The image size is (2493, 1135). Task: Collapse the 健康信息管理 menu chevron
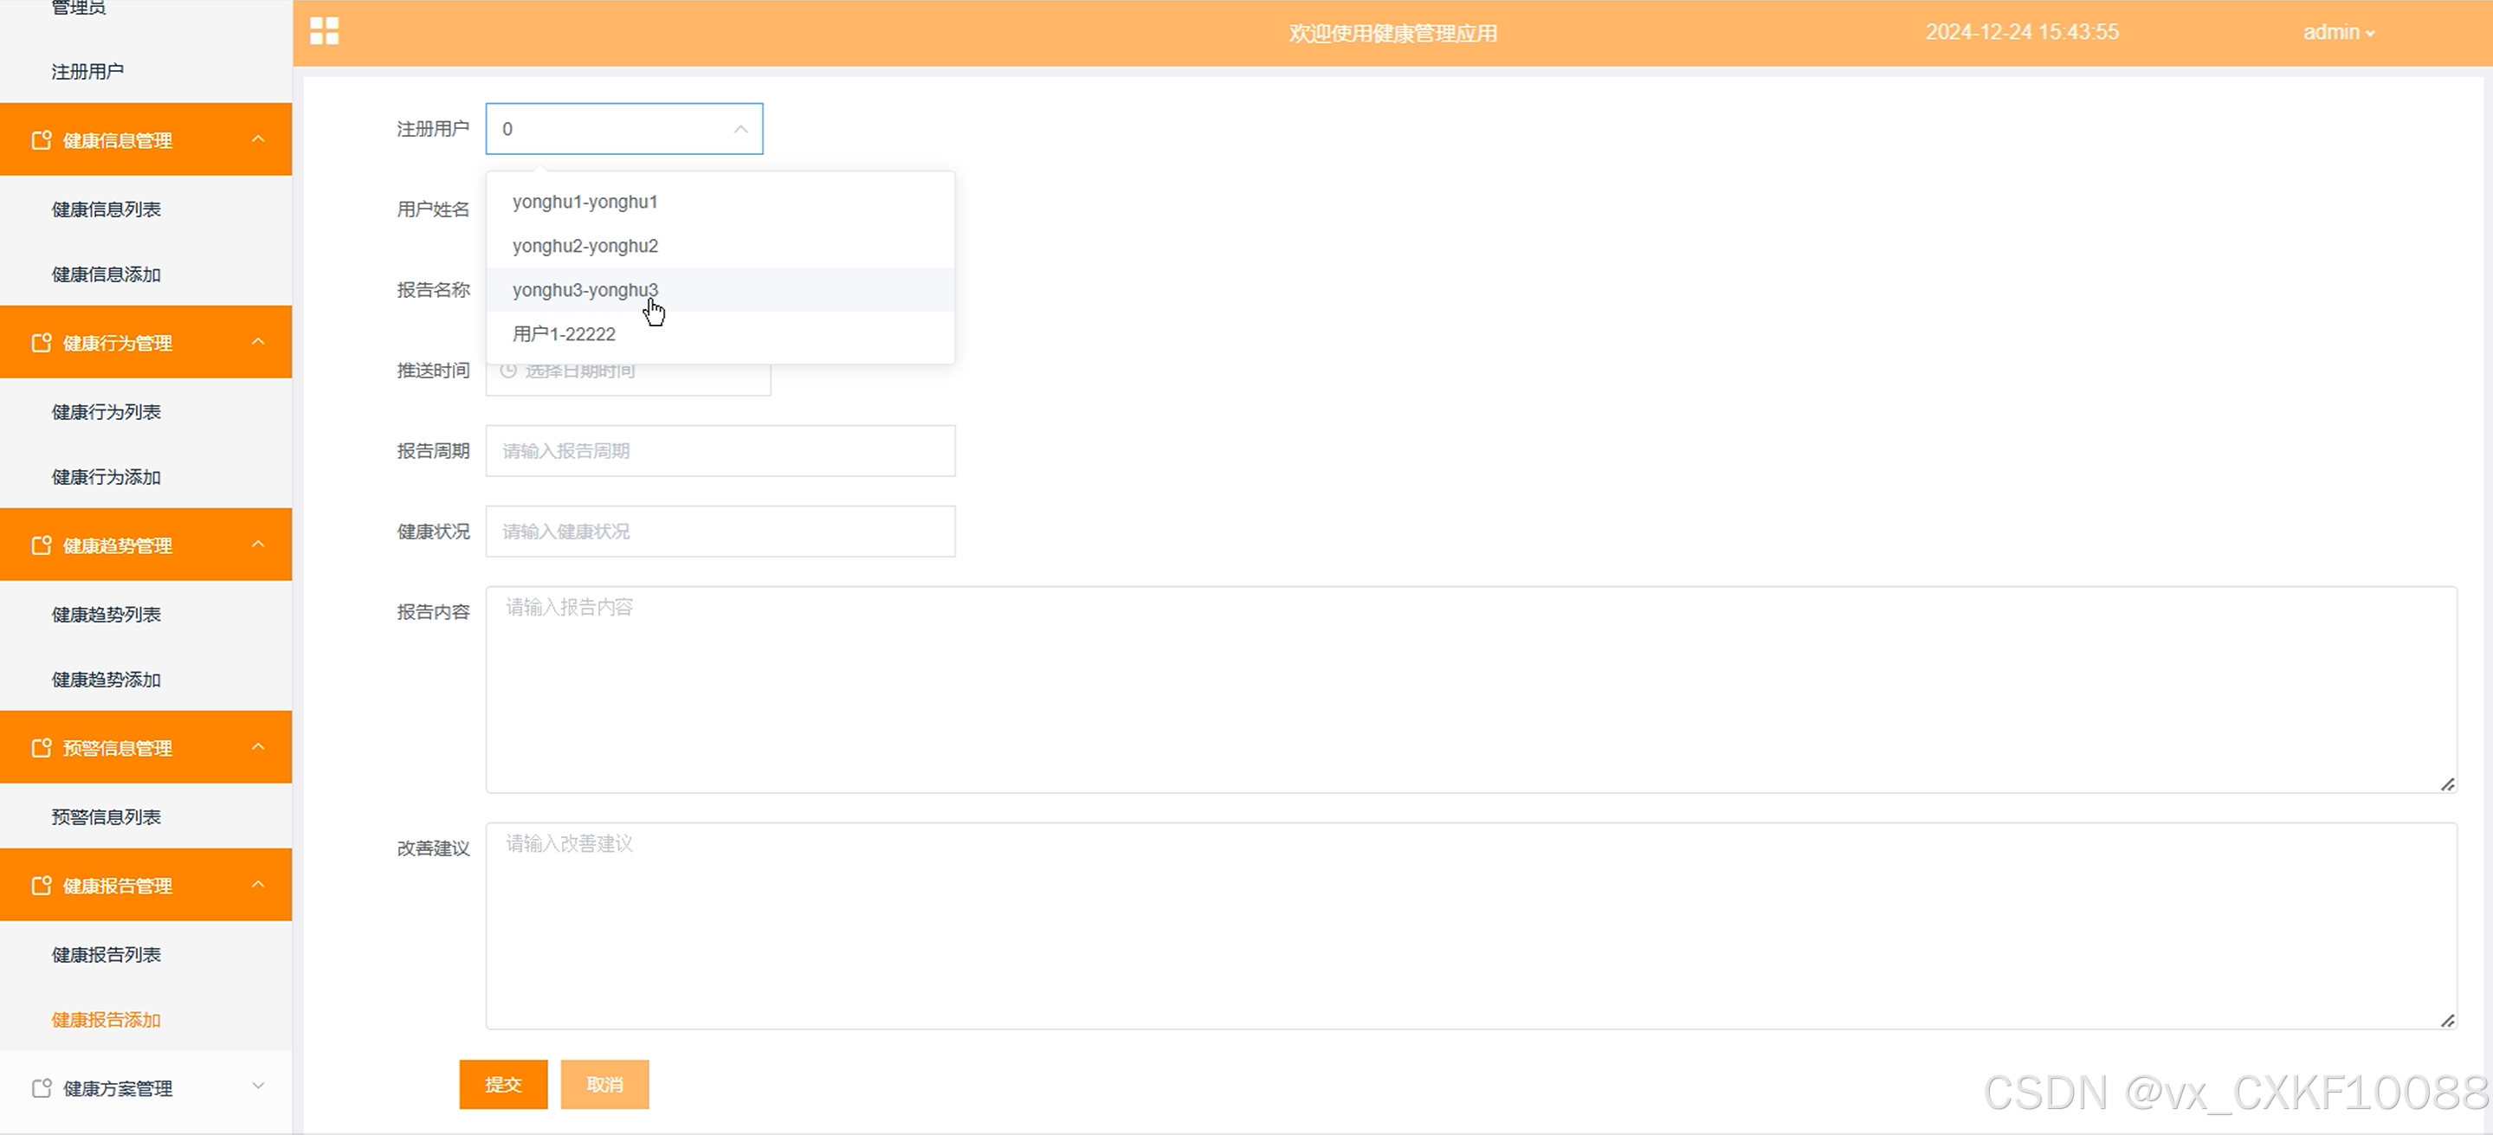(x=257, y=139)
